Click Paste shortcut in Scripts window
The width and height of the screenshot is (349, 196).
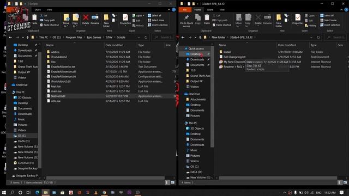49,25
